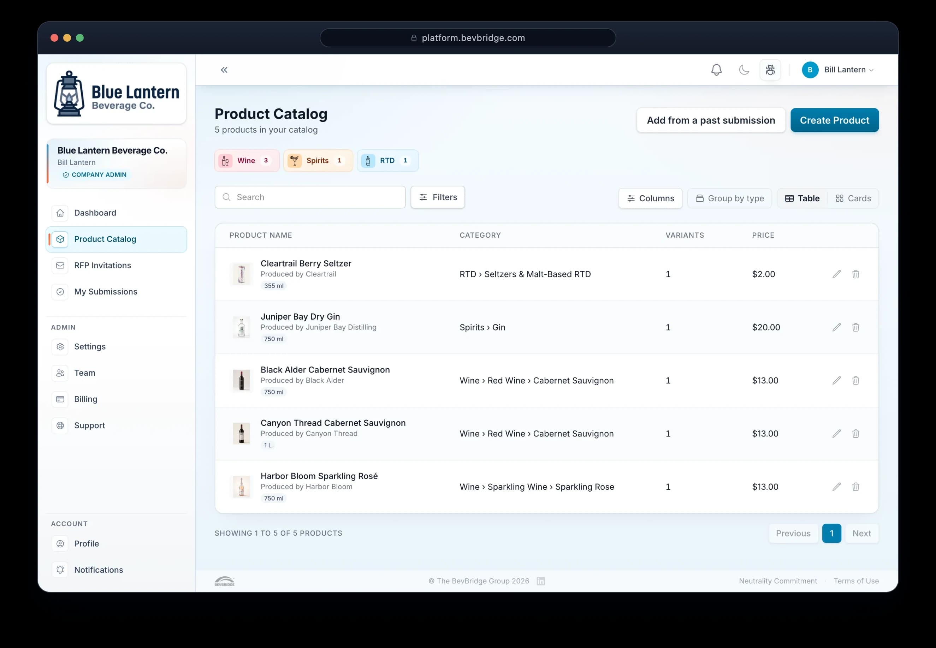This screenshot has height=648, width=936.
Task: Click the BevBridge footer logo
Action: [x=224, y=581]
